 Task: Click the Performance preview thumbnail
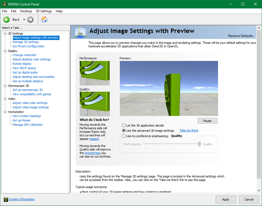coord(94,73)
